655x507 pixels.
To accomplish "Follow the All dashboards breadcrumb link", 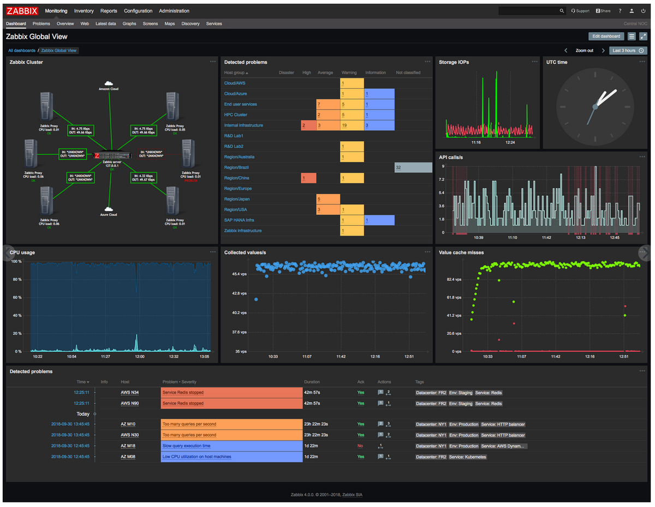I will click(x=22, y=51).
